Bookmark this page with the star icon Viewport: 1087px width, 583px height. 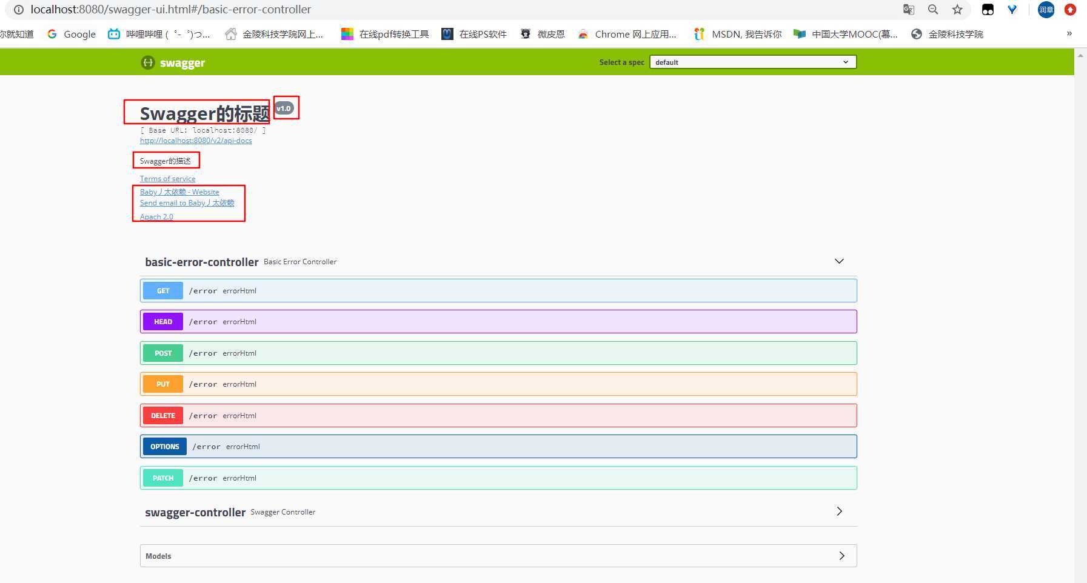tap(957, 10)
